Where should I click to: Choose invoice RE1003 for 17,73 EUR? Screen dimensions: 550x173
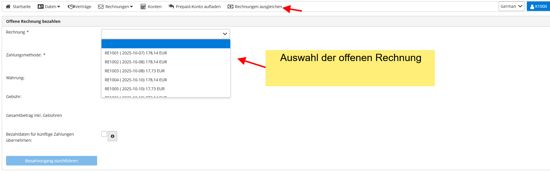(135, 71)
